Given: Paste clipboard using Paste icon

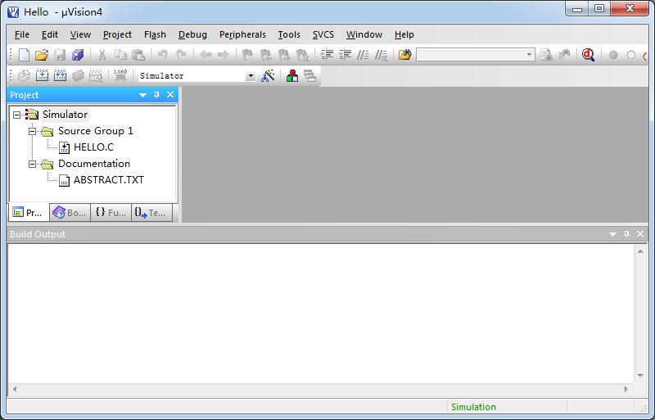Looking at the screenshot, I should pos(138,55).
